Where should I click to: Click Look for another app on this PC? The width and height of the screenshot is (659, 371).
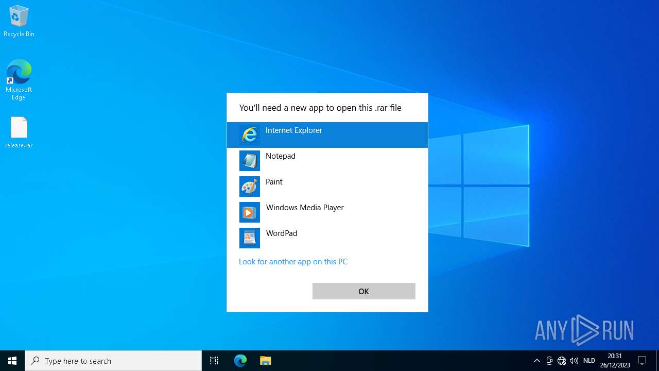click(x=293, y=262)
